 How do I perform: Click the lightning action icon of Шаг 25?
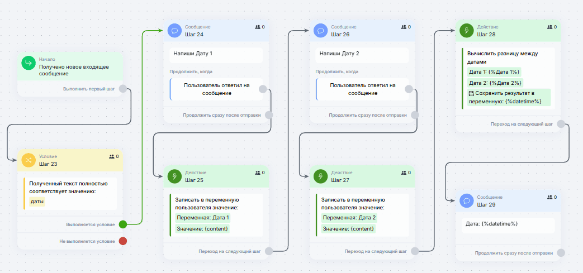coord(174,176)
